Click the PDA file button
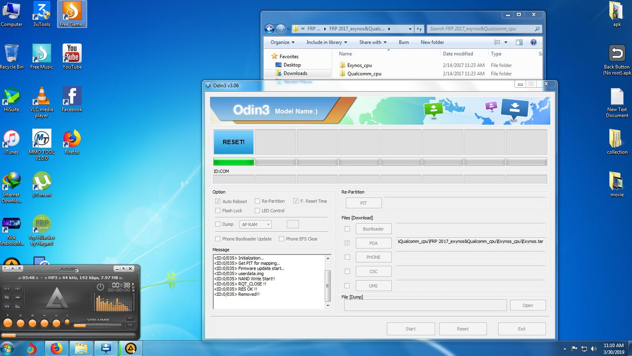The width and height of the screenshot is (632, 356). (x=373, y=243)
